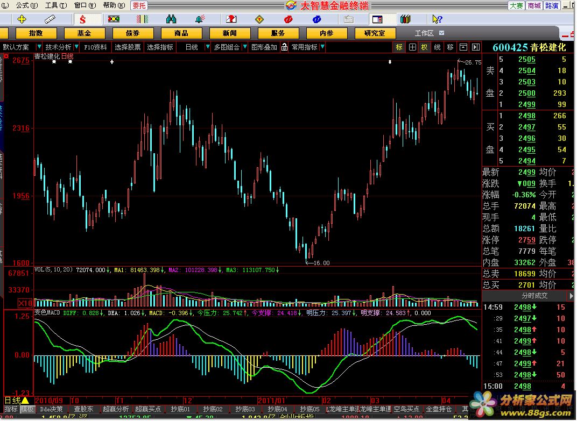Open the books library icon
Viewport: 577px width, 421px height.
pyautogui.click(x=405, y=19)
